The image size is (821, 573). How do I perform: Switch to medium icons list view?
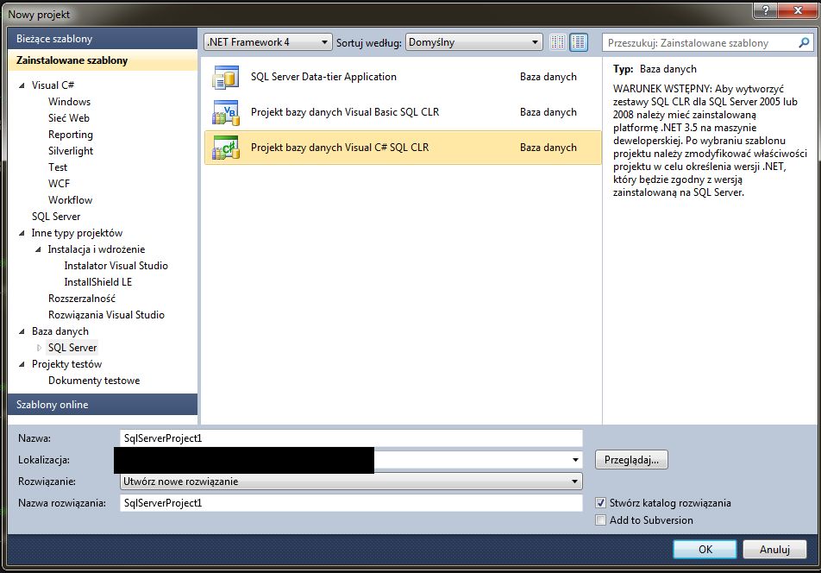(x=579, y=42)
